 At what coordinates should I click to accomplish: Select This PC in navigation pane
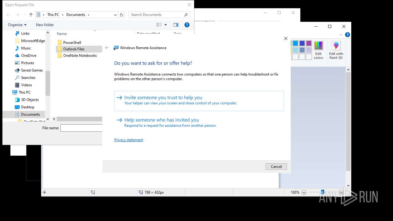(x=24, y=92)
